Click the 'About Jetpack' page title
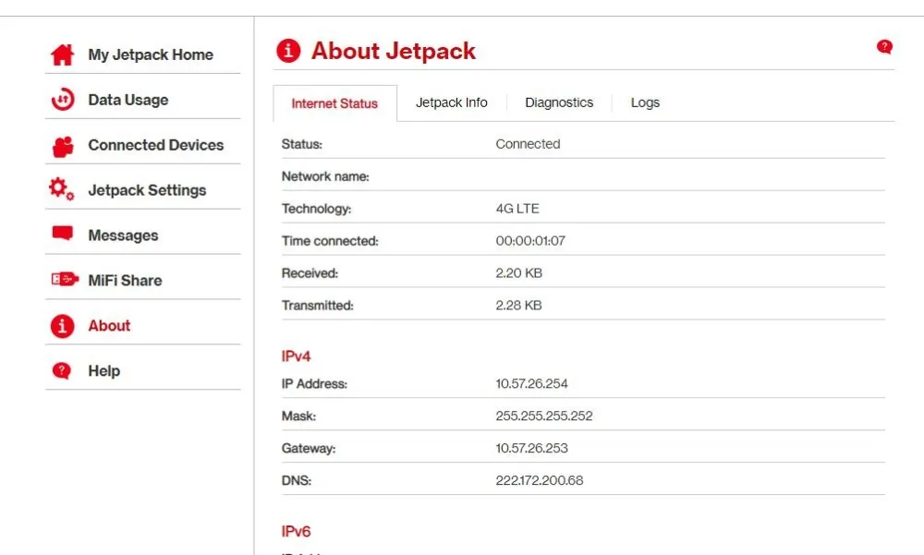The height and width of the screenshot is (555, 924). tap(394, 52)
